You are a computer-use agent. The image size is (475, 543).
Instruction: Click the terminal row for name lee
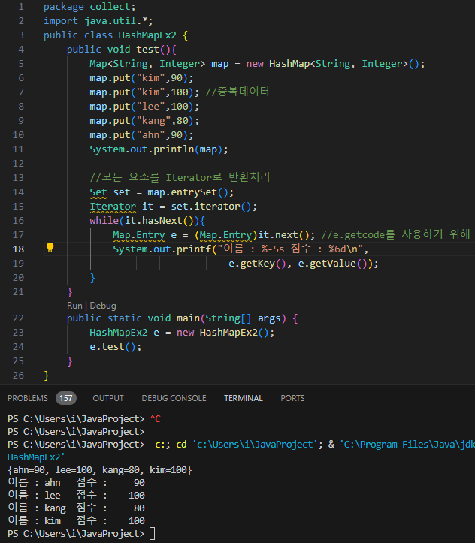tap(76, 495)
